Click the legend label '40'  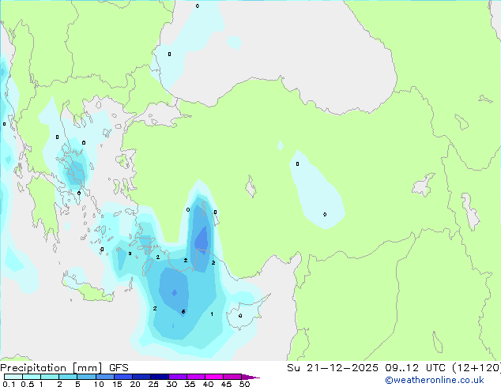(208, 384)
